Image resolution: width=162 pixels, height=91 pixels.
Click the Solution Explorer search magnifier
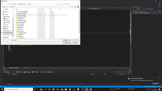coord(159,11)
